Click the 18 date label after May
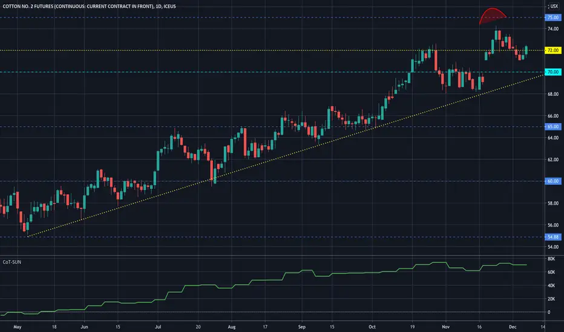564x332 pixels. click(x=54, y=327)
